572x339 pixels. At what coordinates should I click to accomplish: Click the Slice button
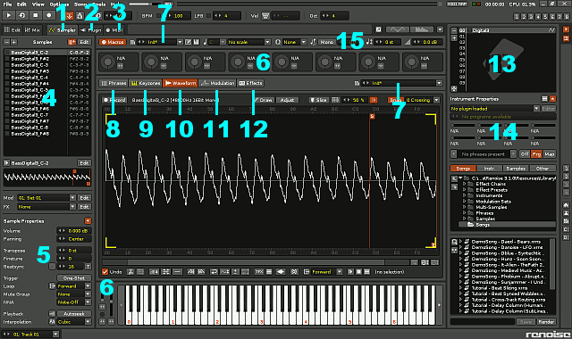(x=318, y=100)
